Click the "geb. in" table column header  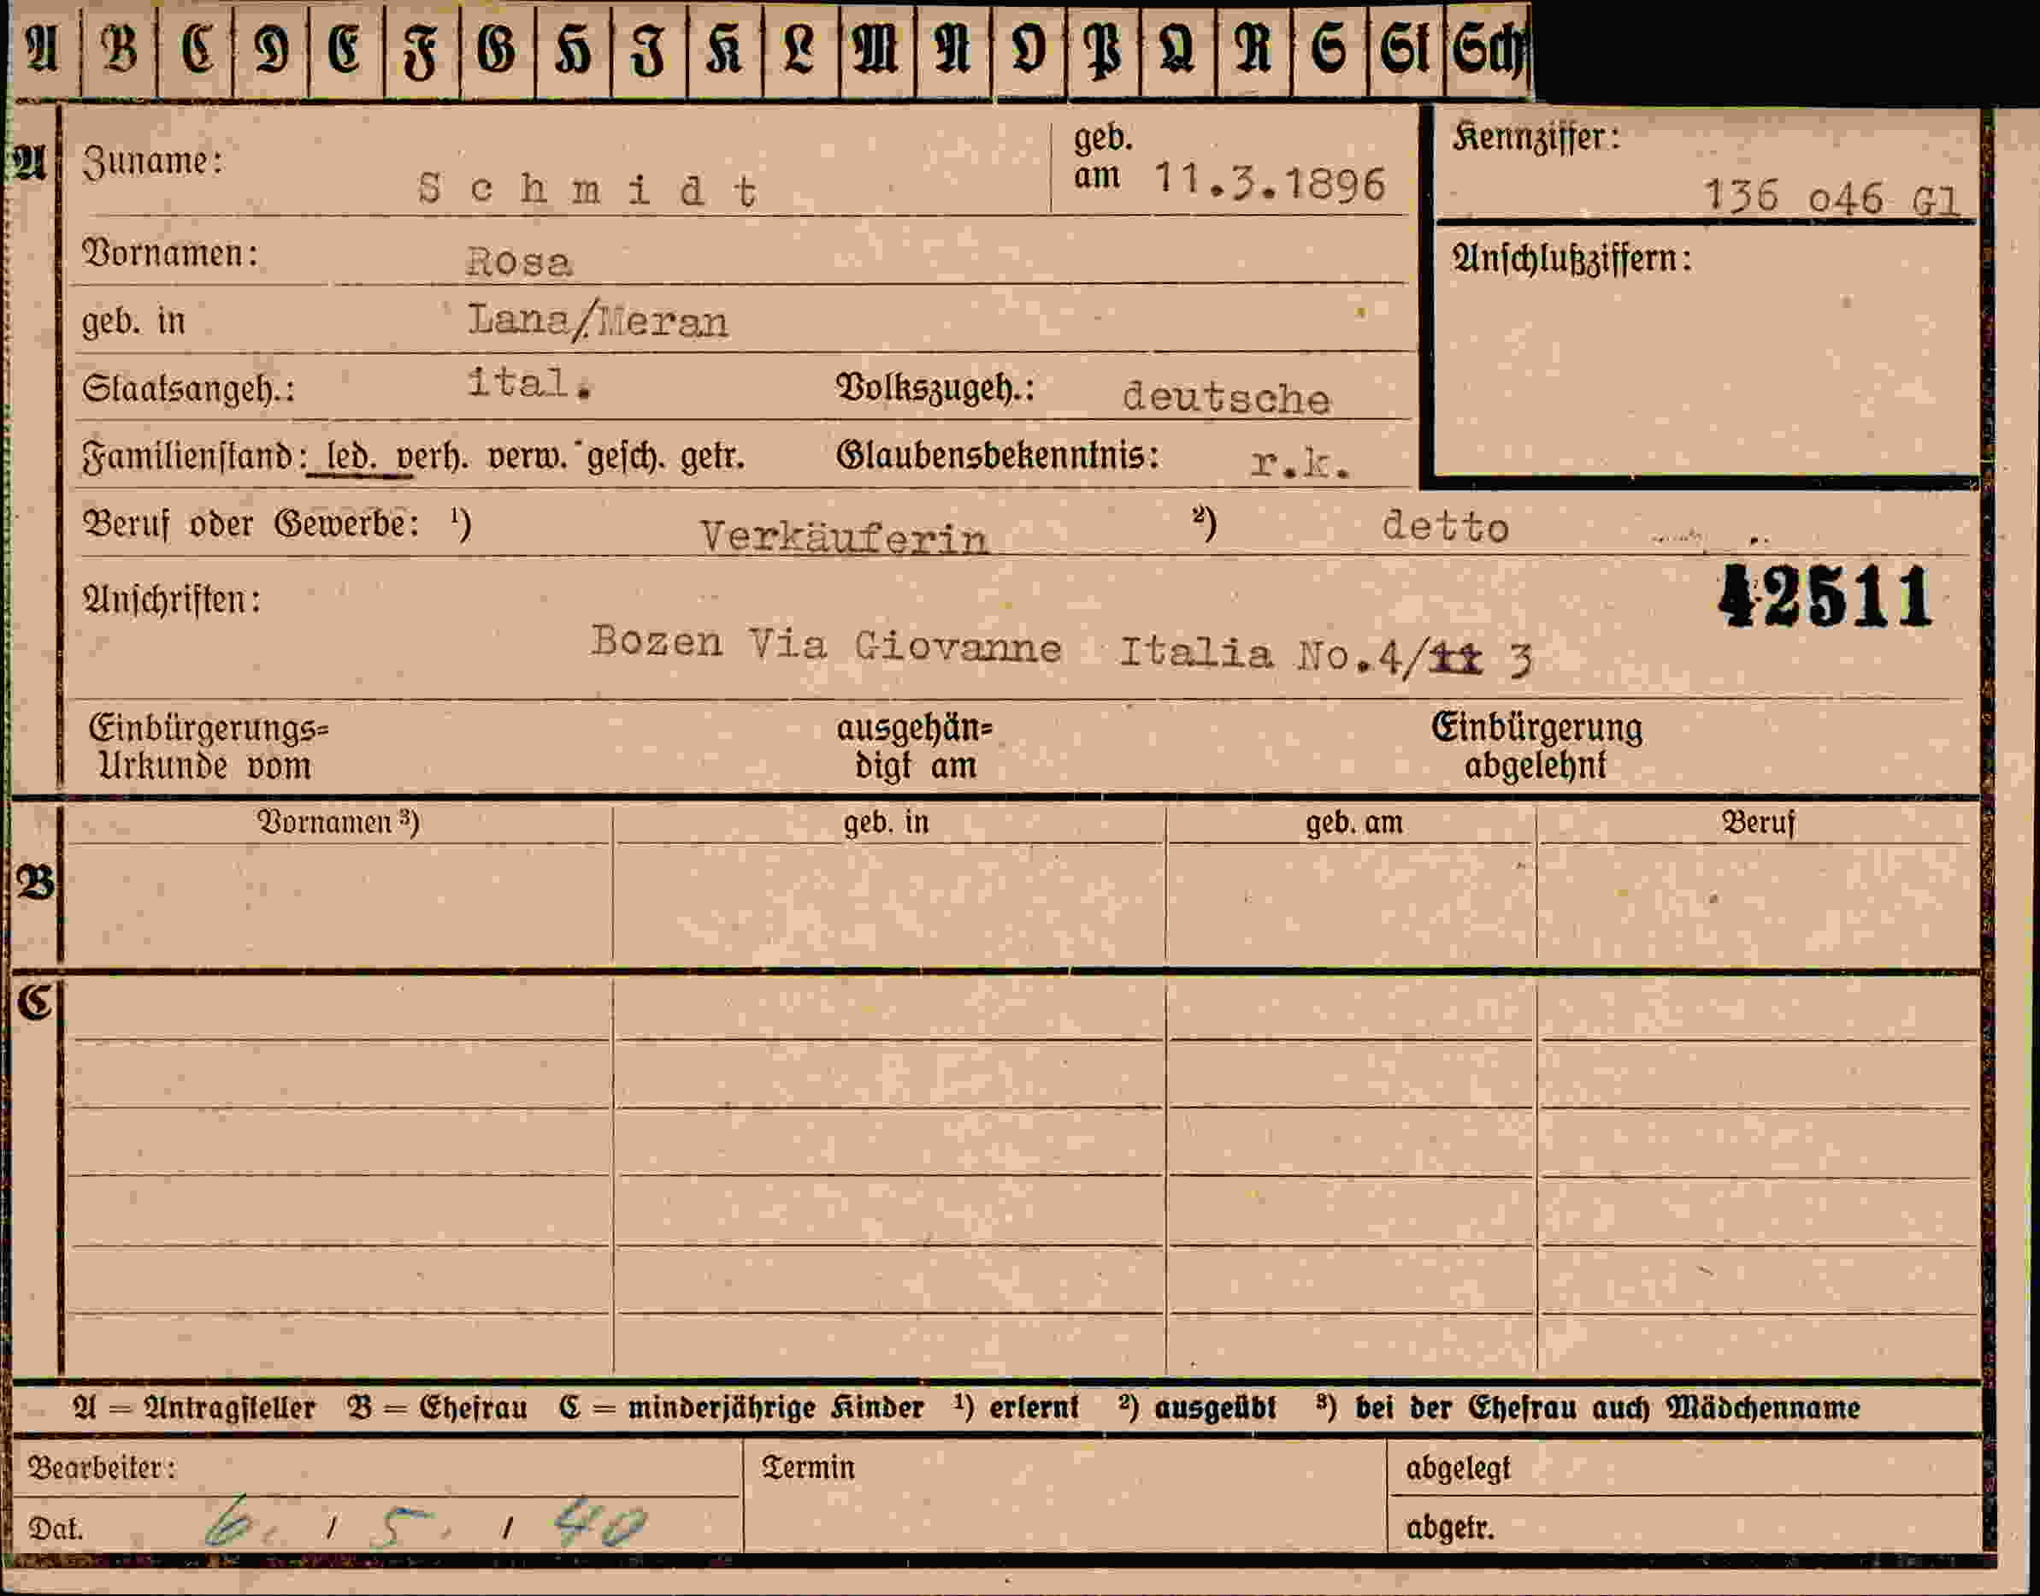click(887, 822)
